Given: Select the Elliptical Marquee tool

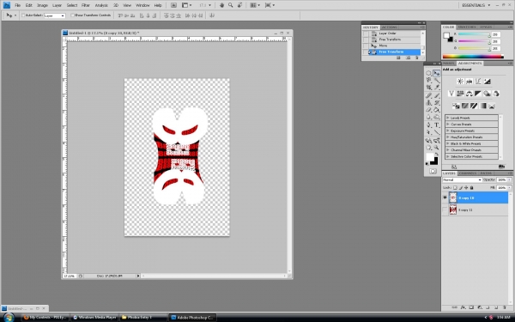Looking at the screenshot, I should coord(429,73).
